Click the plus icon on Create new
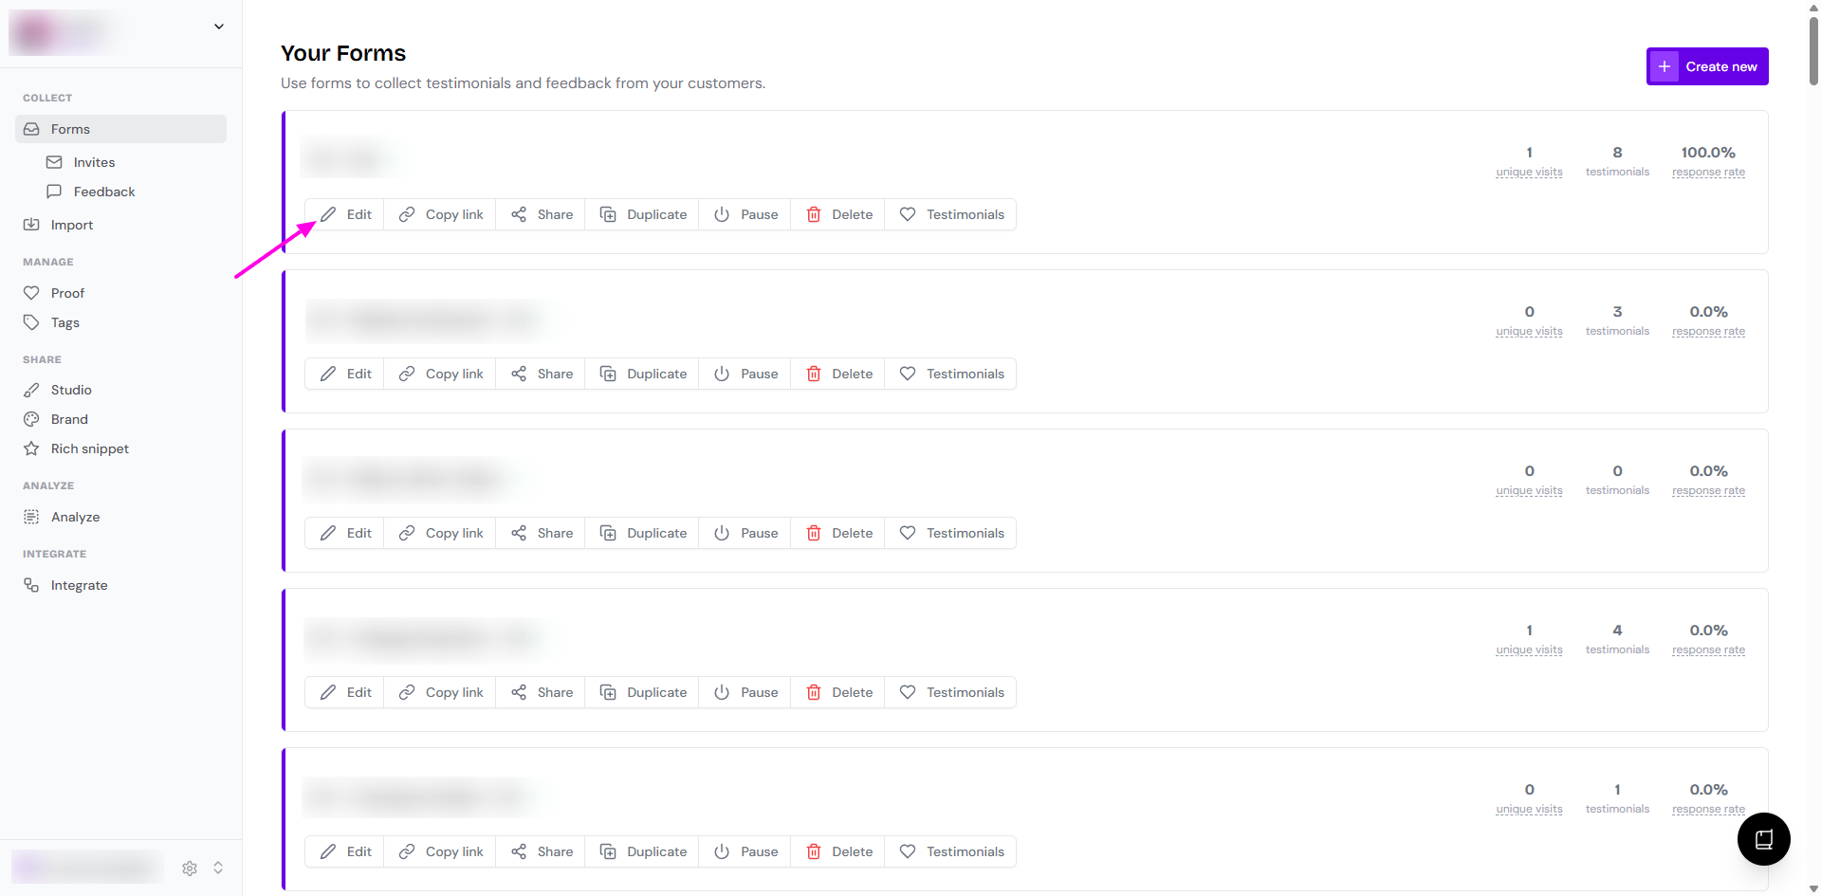1821x896 pixels. (x=1664, y=66)
